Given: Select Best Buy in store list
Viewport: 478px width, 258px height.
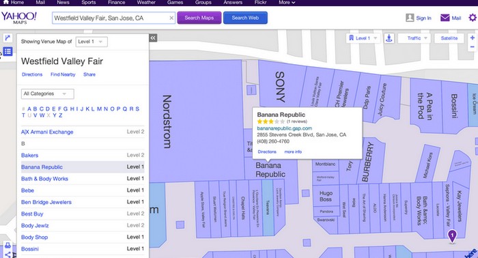Looking at the screenshot, I should click(32, 214).
